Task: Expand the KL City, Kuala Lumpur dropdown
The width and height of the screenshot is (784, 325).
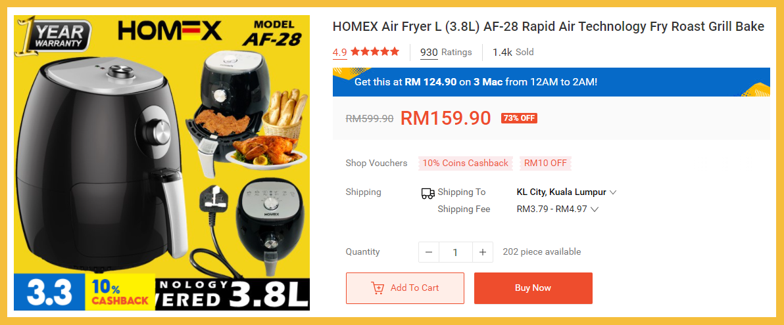Action: (566, 192)
